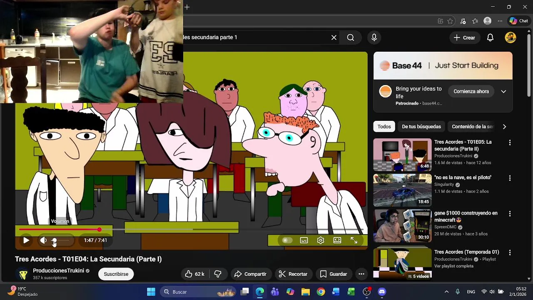
Task: Open the Crear create button
Action: (464, 37)
